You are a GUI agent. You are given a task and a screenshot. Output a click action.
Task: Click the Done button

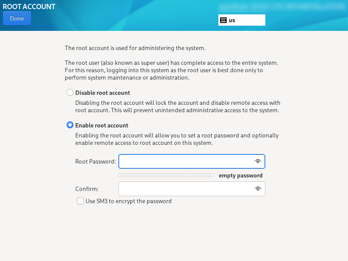click(x=17, y=18)
